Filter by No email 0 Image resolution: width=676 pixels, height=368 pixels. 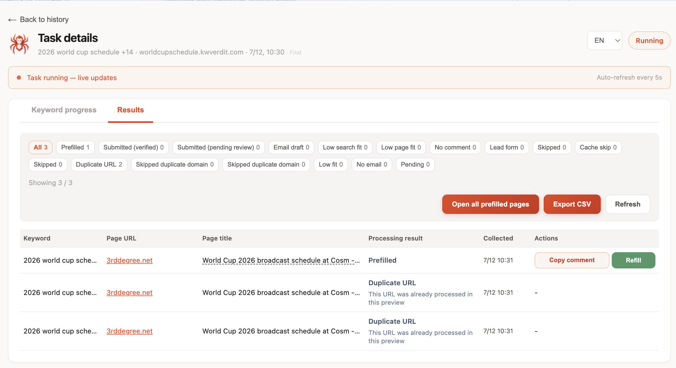point(372,165)
